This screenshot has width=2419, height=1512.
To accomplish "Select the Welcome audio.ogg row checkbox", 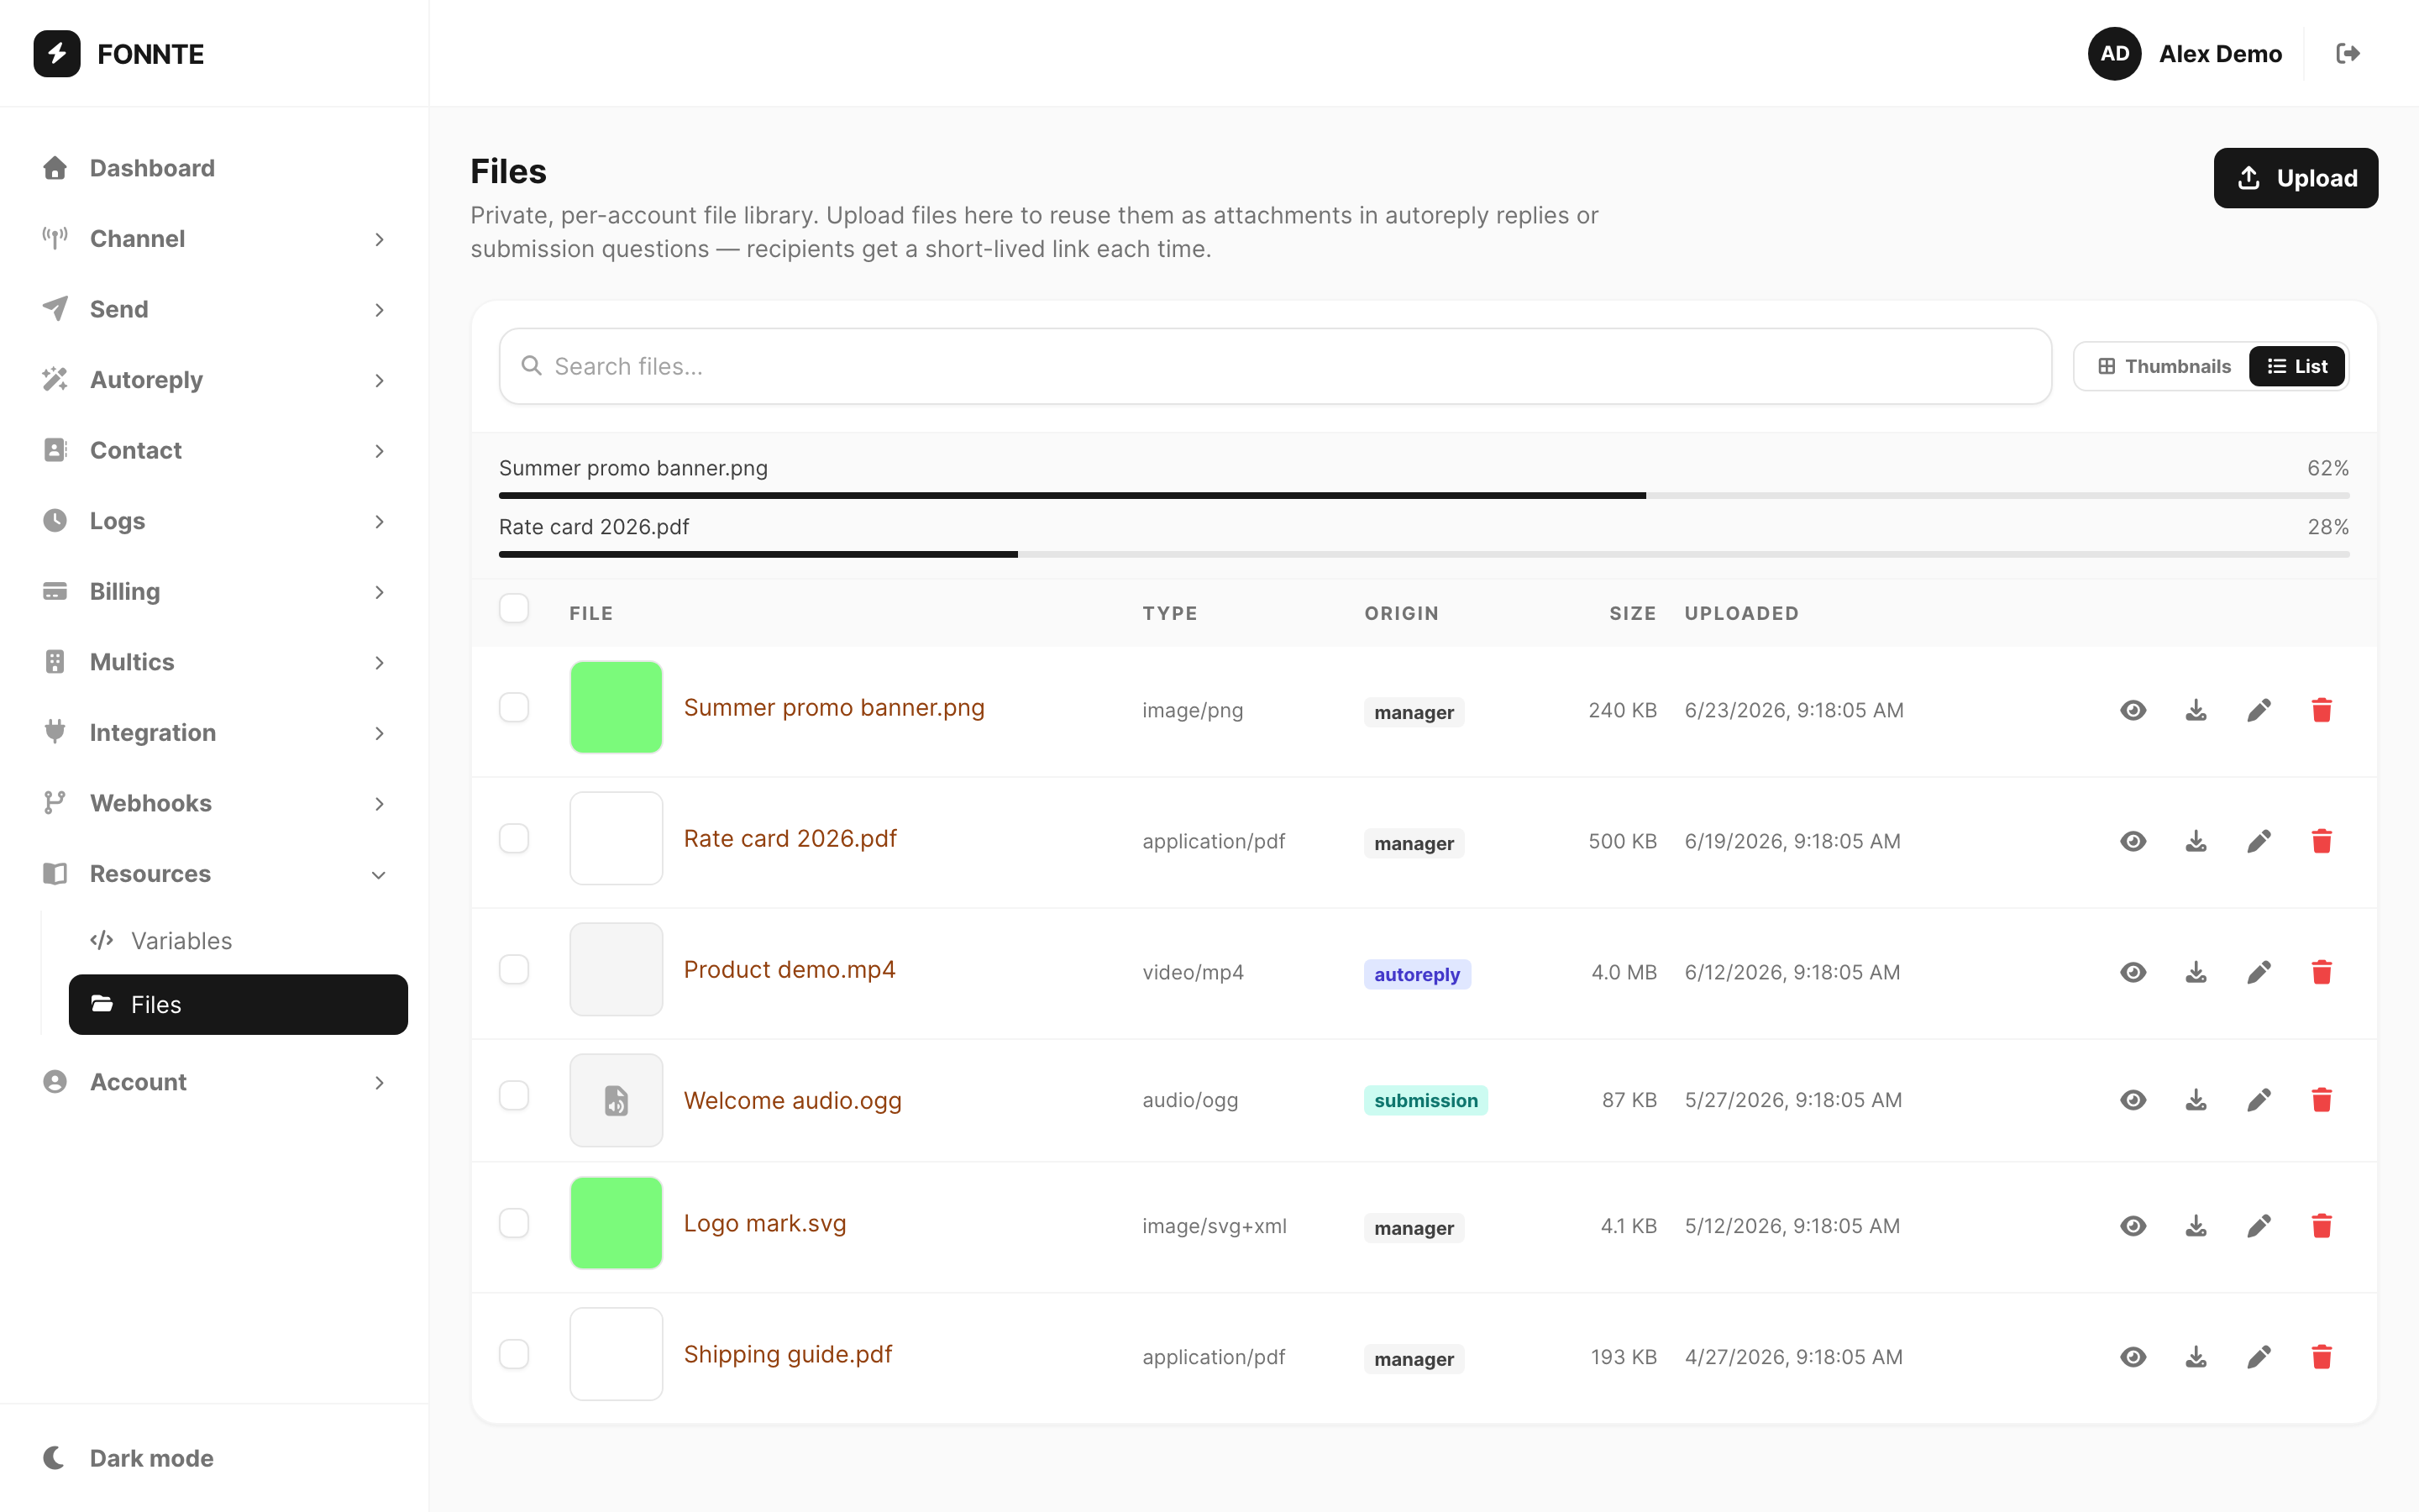I will [514, 1095].
